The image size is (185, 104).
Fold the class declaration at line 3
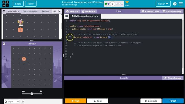[69, 27]
